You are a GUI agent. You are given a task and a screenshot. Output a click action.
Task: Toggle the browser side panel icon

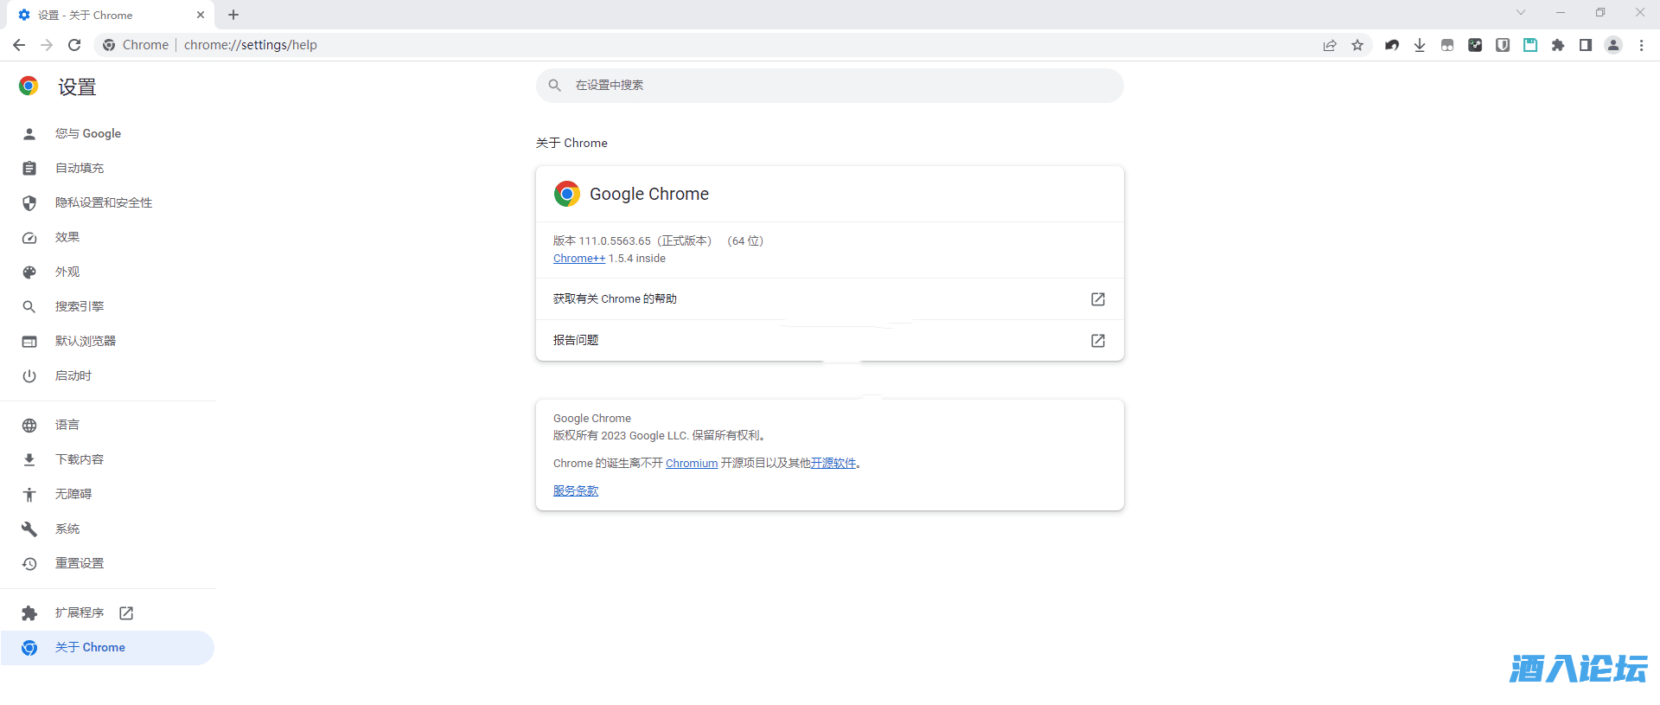(1586, 45)
